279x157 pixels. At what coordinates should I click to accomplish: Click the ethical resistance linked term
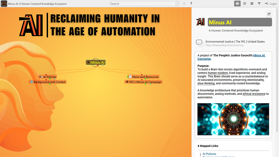click(254, 94)
